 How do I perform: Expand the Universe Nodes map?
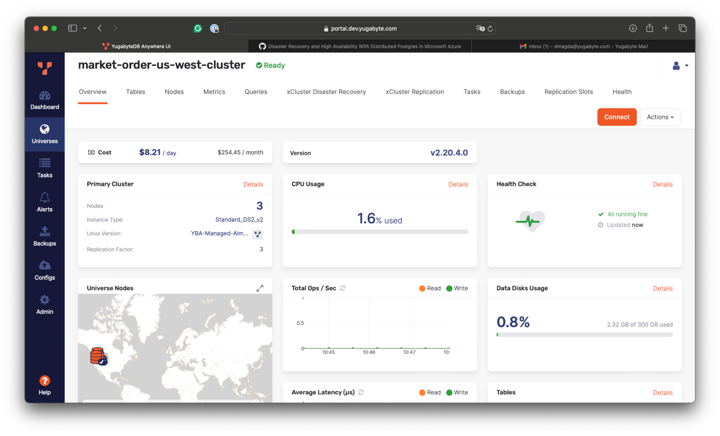point(260,288)
